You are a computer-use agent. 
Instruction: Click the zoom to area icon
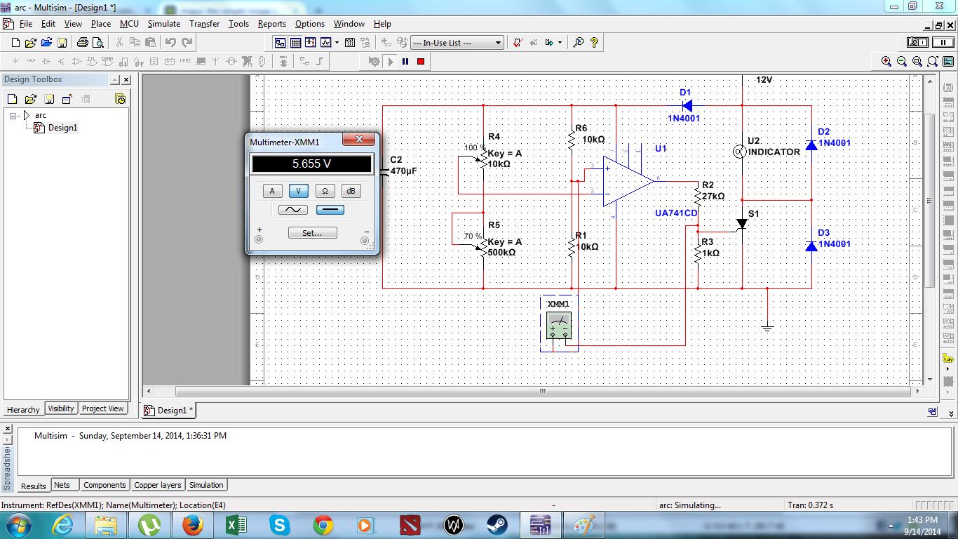point(917,62)
